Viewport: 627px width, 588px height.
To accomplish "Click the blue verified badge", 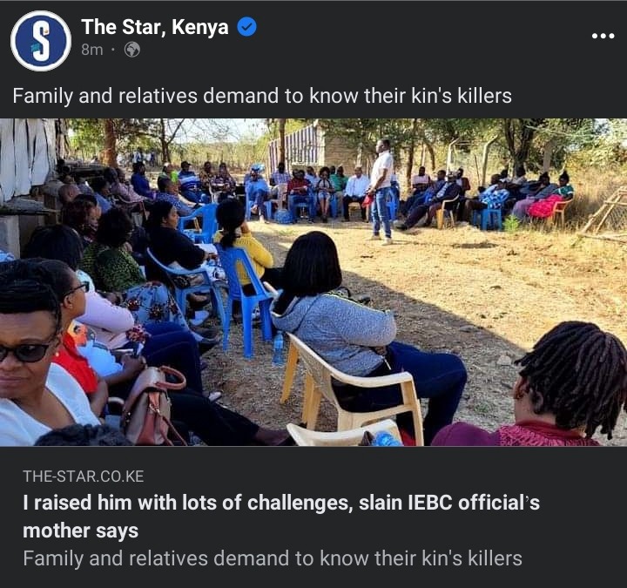I will [x=247, y=27].
